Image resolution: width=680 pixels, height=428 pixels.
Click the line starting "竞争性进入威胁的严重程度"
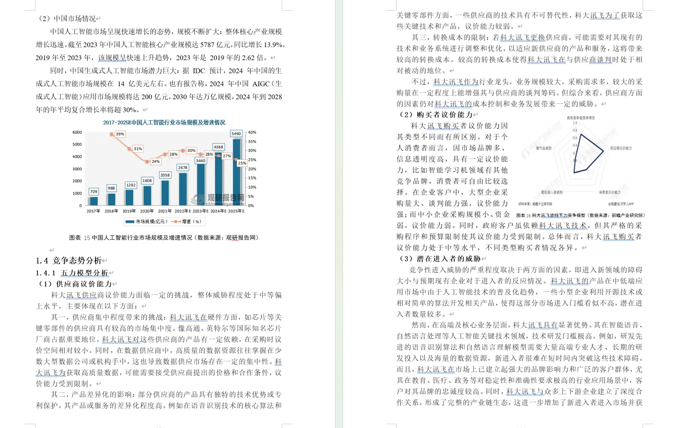pyautogui.click(x=526, y=270)
